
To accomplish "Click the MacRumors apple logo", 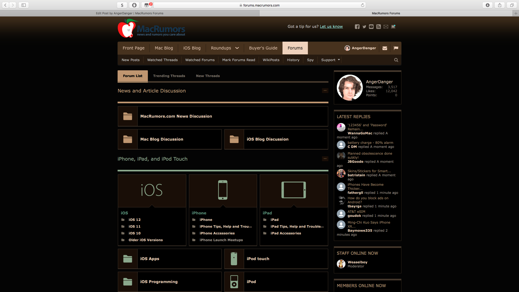I will (x=127, y=28).
